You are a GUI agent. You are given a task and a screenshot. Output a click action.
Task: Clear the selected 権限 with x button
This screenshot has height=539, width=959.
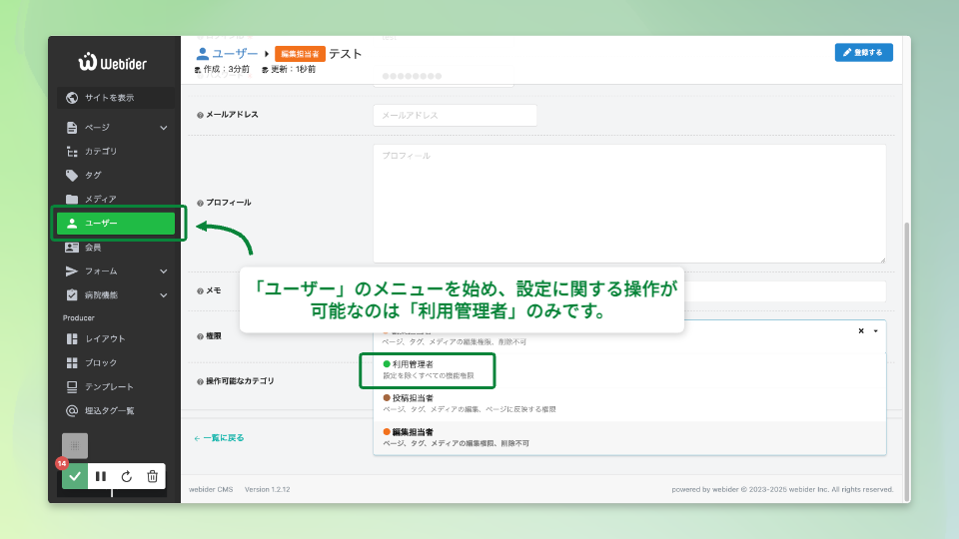pos(861,330)
